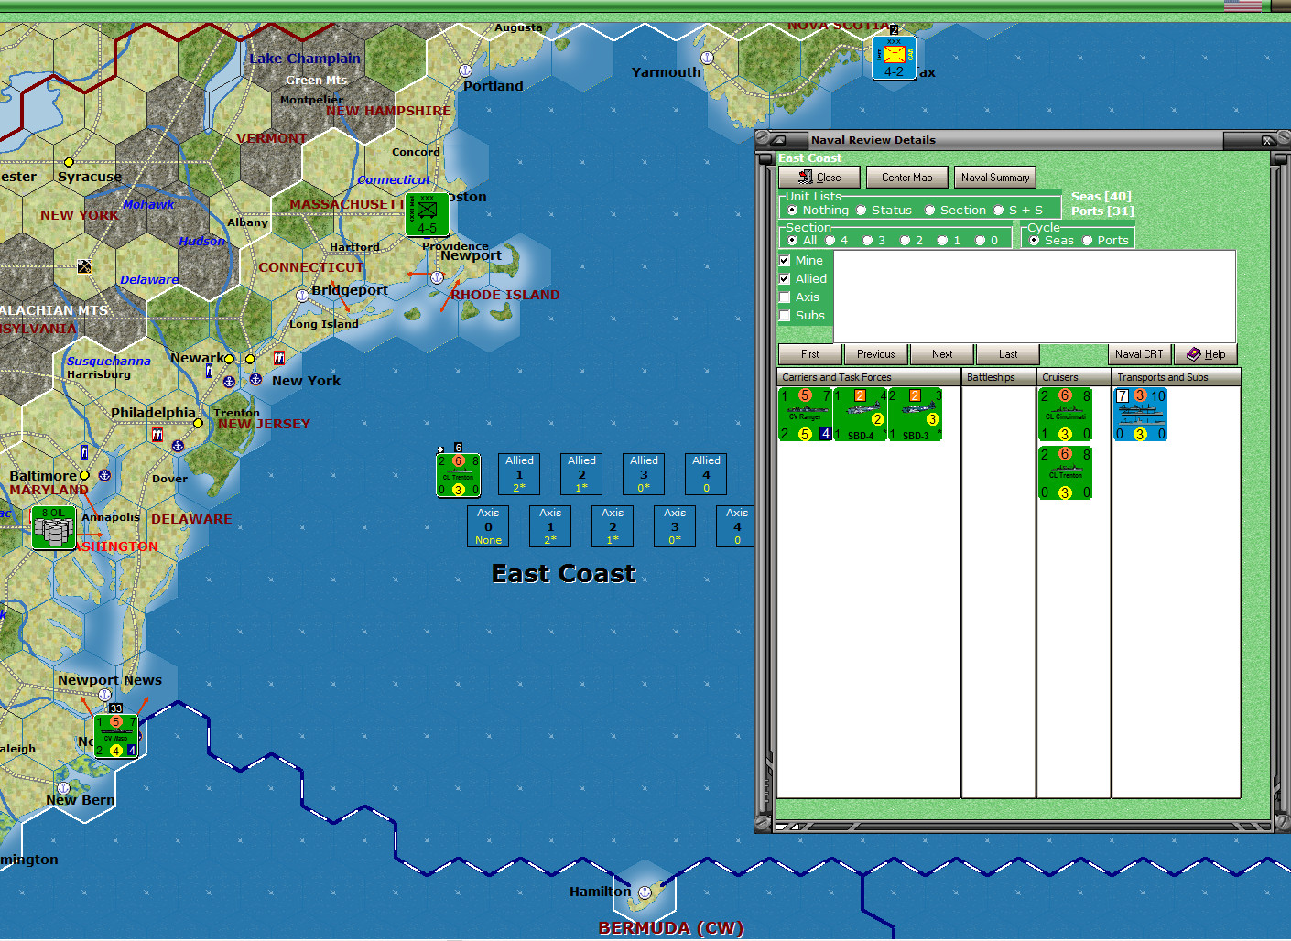Click the Hamilton port anchor icon in Bermuda
The height and width of the screenshot is (941, 1291).
point(645,892)
